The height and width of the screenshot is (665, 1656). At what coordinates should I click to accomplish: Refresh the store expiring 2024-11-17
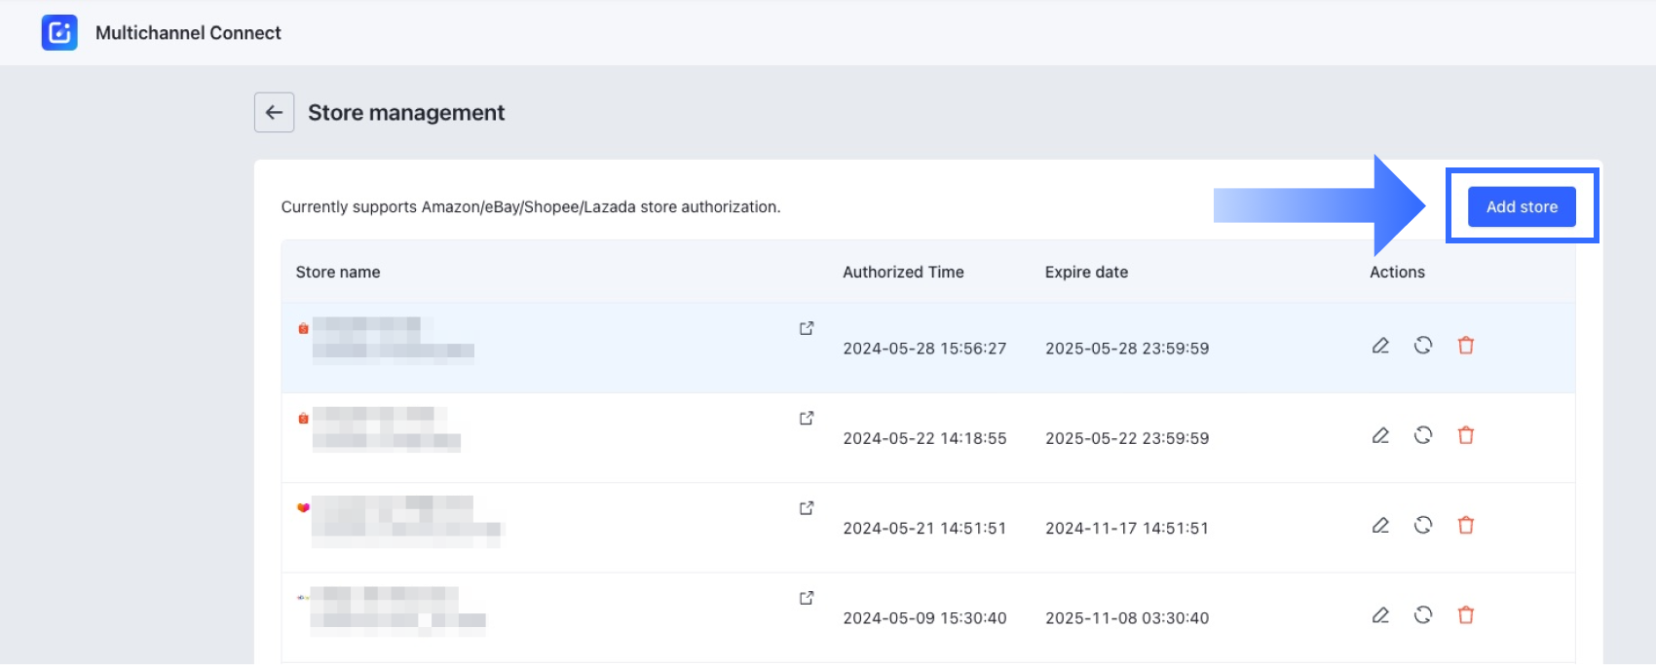(x=1423, y=526)
